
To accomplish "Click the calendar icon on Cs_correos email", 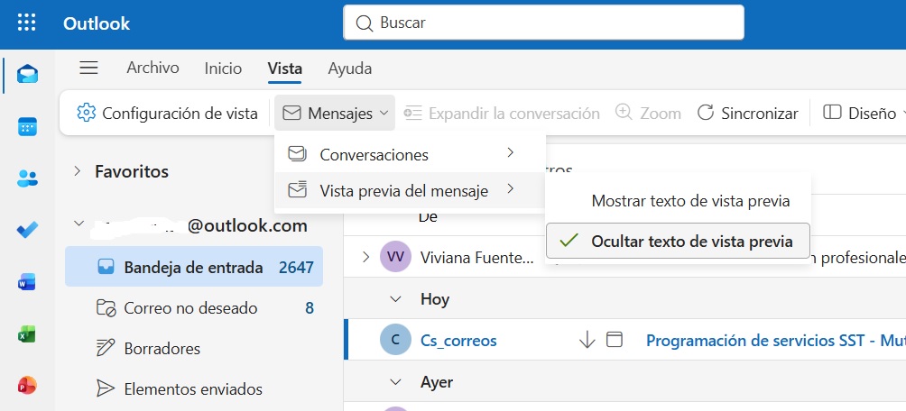I will (x=615, y=340).
